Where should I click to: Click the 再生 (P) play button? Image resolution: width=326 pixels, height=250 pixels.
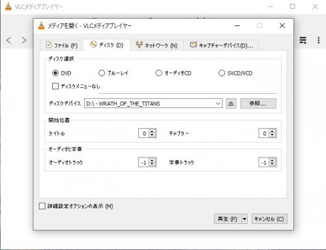(x=228, y=219)
